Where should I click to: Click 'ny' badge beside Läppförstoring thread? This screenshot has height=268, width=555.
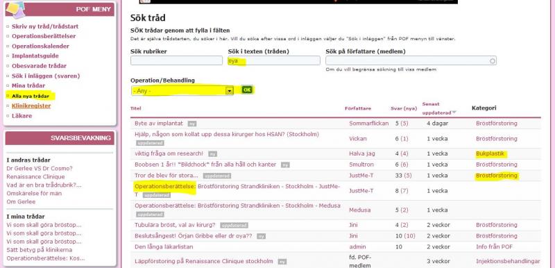[x=282, y=262]
